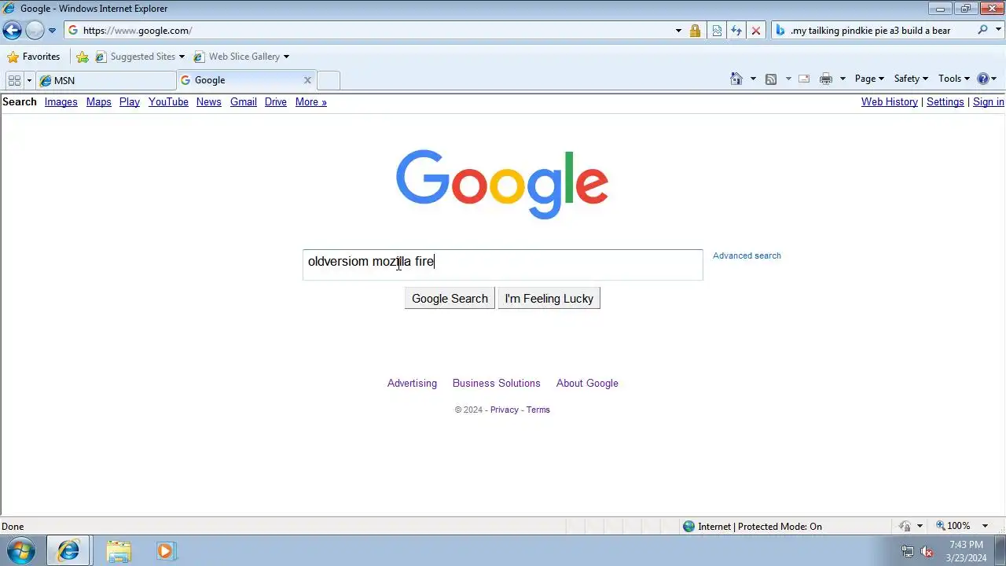This screenshot has width=1006, height=566.
Task: Open the Help question mark menu
Action: (x=986, y=79)
